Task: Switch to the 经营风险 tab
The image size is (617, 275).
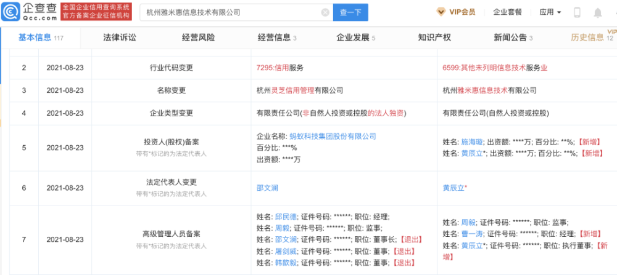Action: pos(198,38)
